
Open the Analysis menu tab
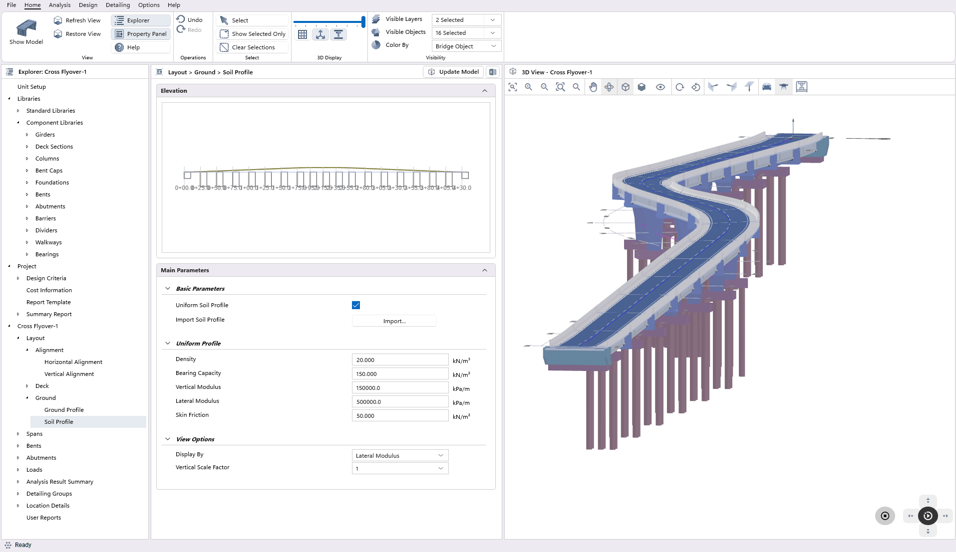(59, 5)
